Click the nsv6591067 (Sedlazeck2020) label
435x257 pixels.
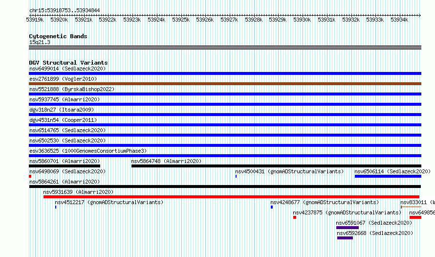[374, 223]
